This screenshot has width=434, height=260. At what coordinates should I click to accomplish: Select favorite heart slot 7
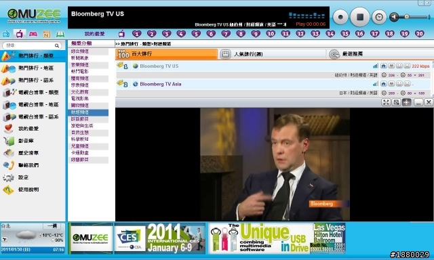tap(226, 34)
